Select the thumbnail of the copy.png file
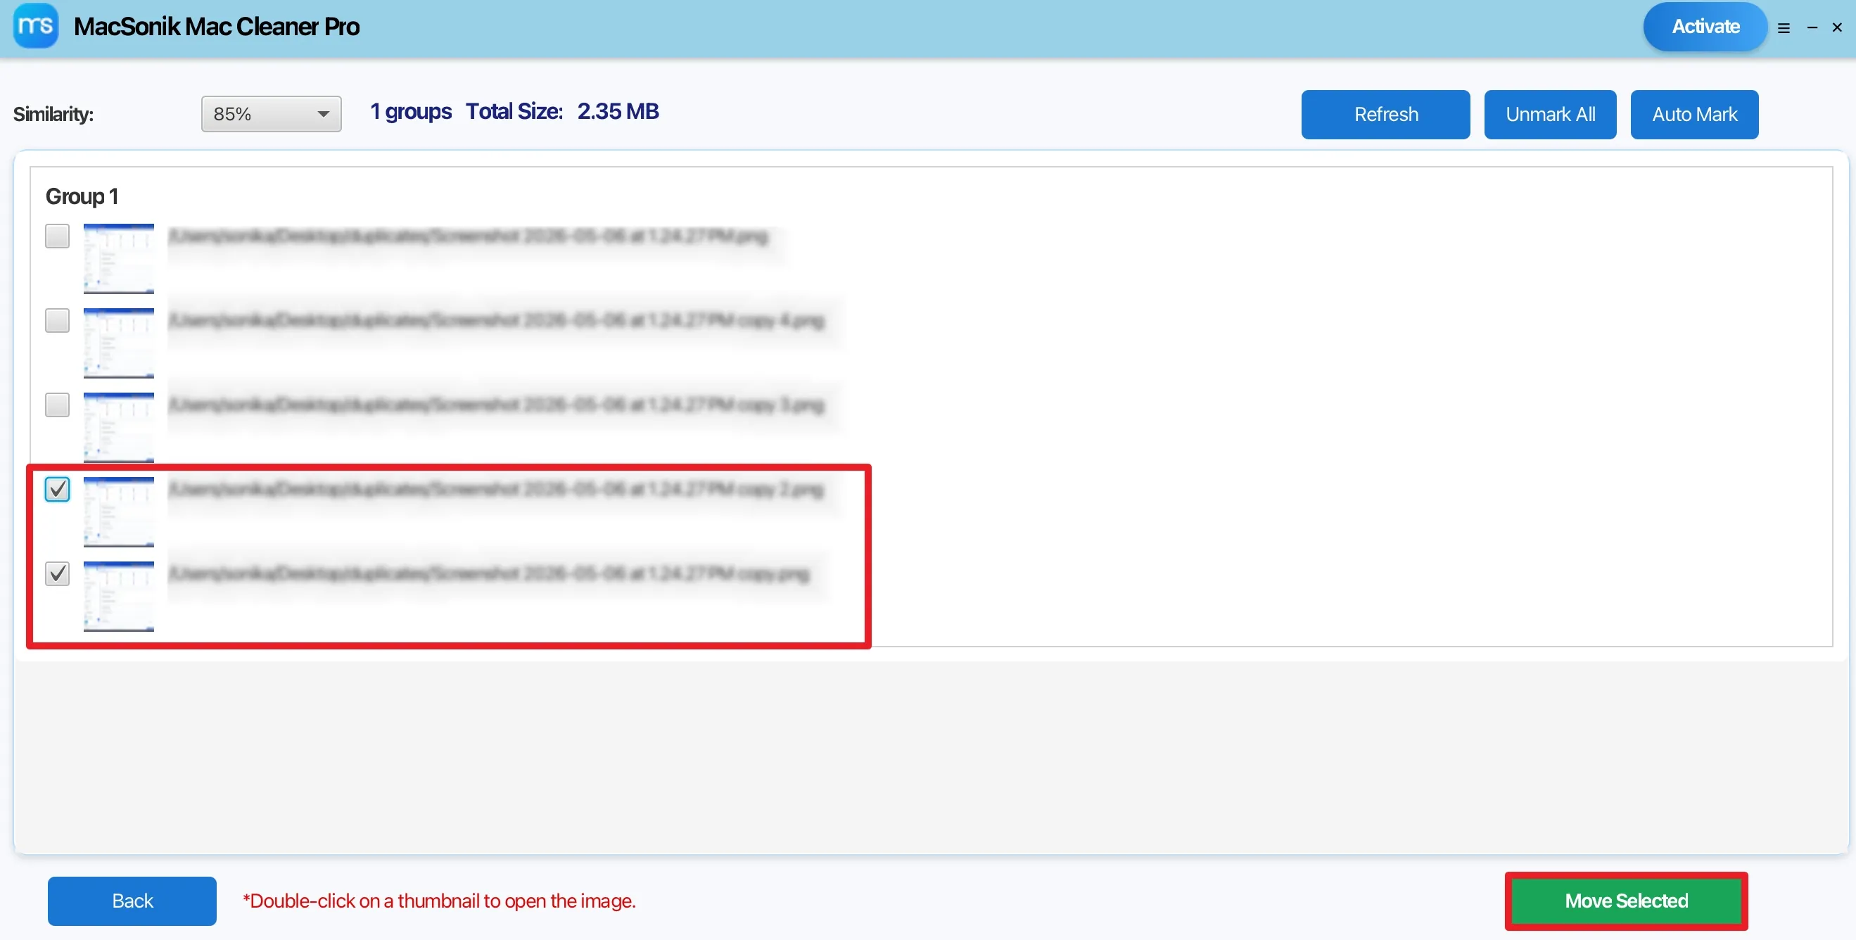 pyautogui.click(x=118, y=597)
